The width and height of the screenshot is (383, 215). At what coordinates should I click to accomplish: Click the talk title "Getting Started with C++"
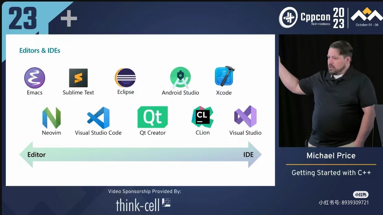(x=331, y=173)
